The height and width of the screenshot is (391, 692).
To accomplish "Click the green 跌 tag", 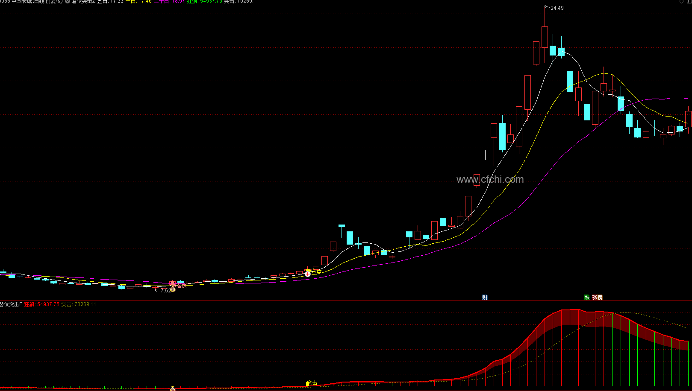I will (x=587, y=298).
